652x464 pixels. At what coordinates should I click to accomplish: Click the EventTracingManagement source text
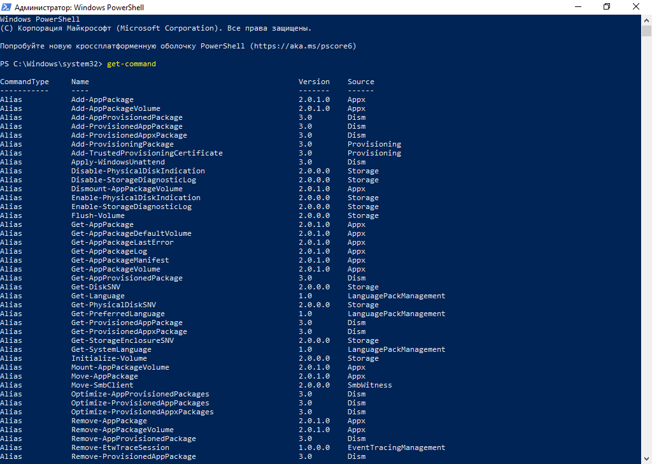point(396,448)
